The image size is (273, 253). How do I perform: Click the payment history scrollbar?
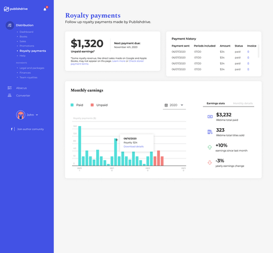coord(258,51)
